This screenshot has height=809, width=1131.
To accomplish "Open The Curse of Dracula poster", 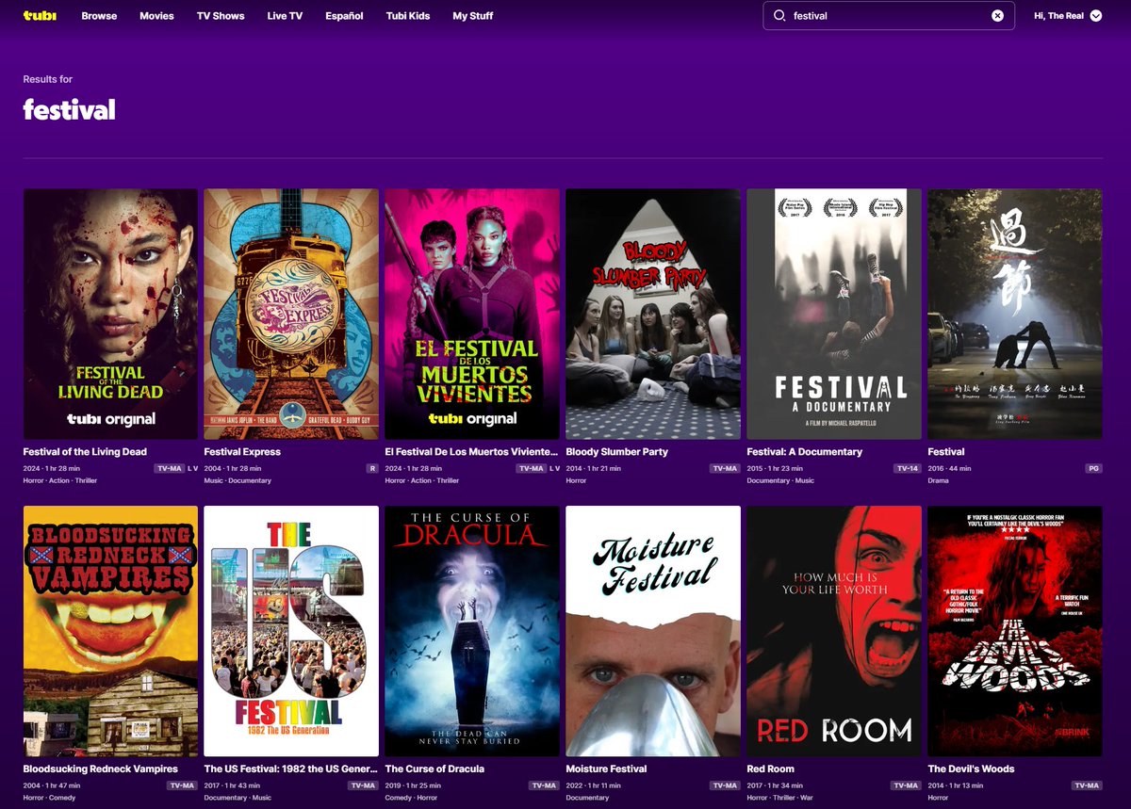I will pyautogui.click(x=472, y=631).
